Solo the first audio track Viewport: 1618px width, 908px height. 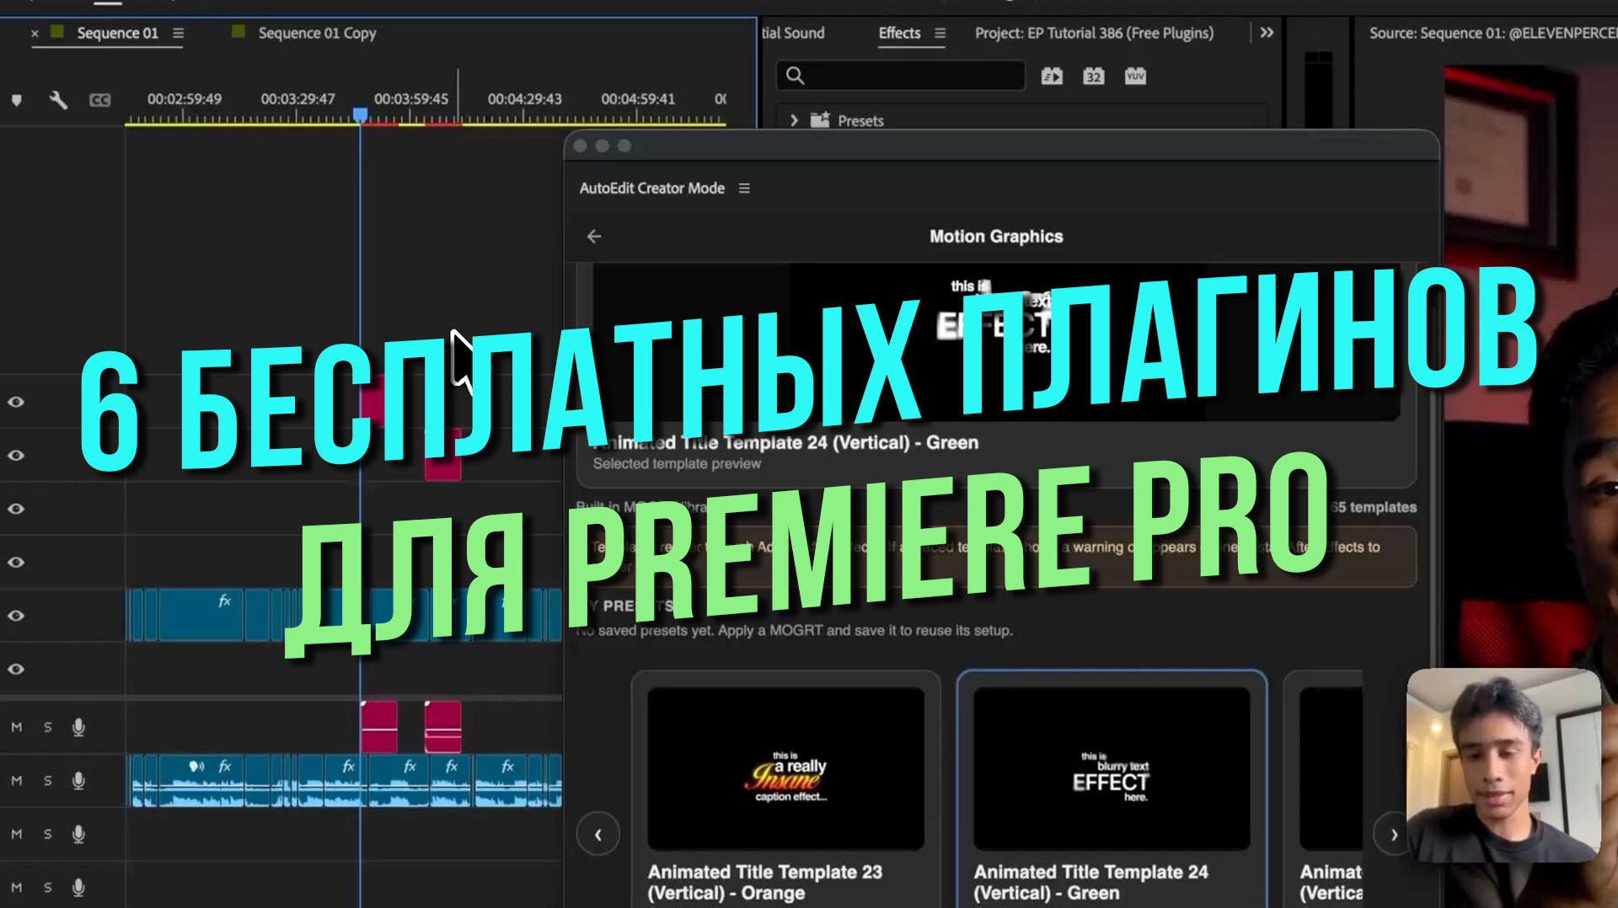click(48, 727)
